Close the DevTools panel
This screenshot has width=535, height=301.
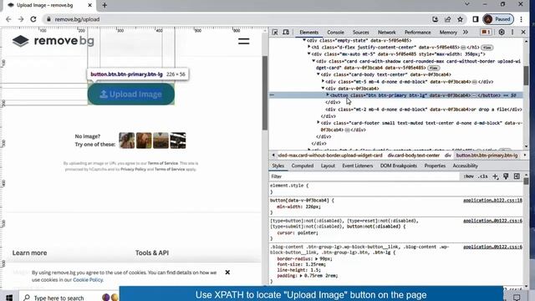click(523, 32)
